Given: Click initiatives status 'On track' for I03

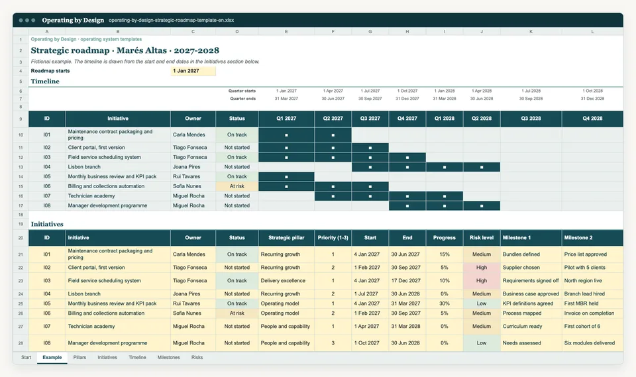Looking at the screenshot, I should [237, 281].
